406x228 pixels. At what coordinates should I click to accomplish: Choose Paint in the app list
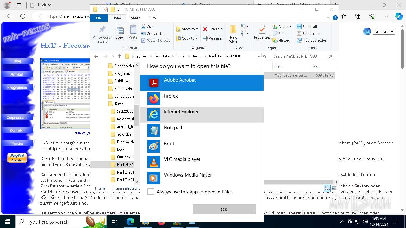tap(202, 146)
